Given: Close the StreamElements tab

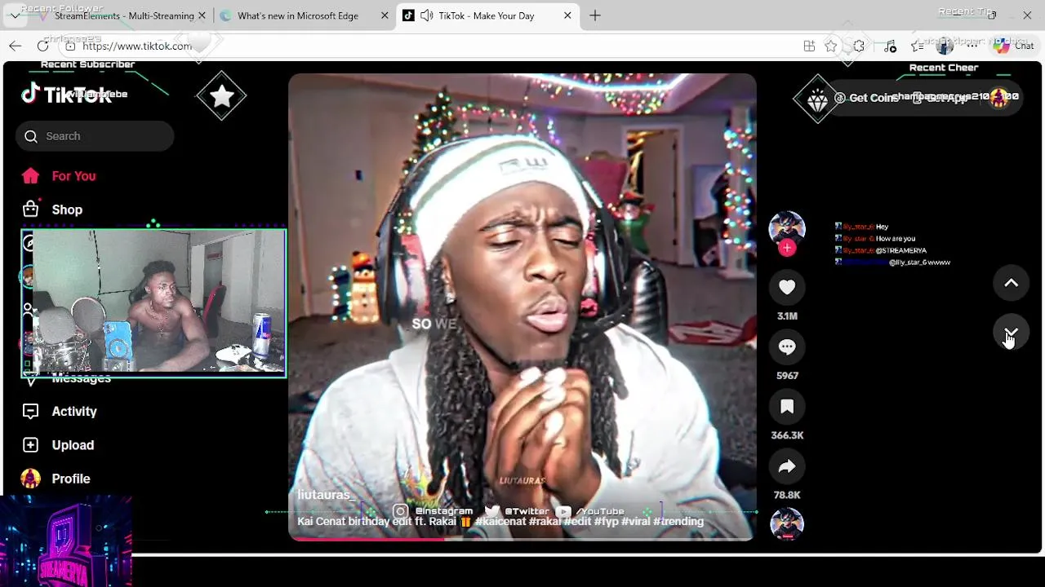Looking at the screenshot, I should 202,15.
